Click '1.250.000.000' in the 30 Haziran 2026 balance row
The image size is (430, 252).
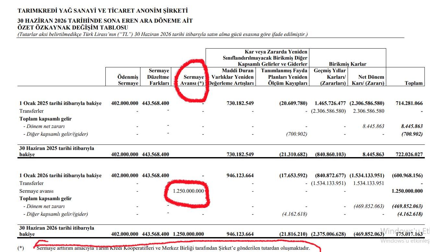188,234
